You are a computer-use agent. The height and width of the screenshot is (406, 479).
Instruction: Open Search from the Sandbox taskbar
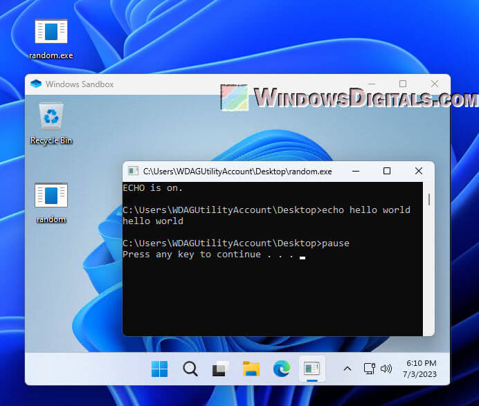(x=190, y=369)
